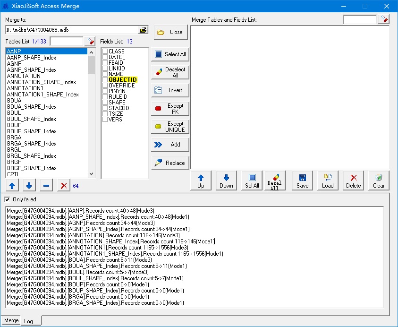
Task: Check the DATE_ field checkbox
Action: [x=105, y=57]
